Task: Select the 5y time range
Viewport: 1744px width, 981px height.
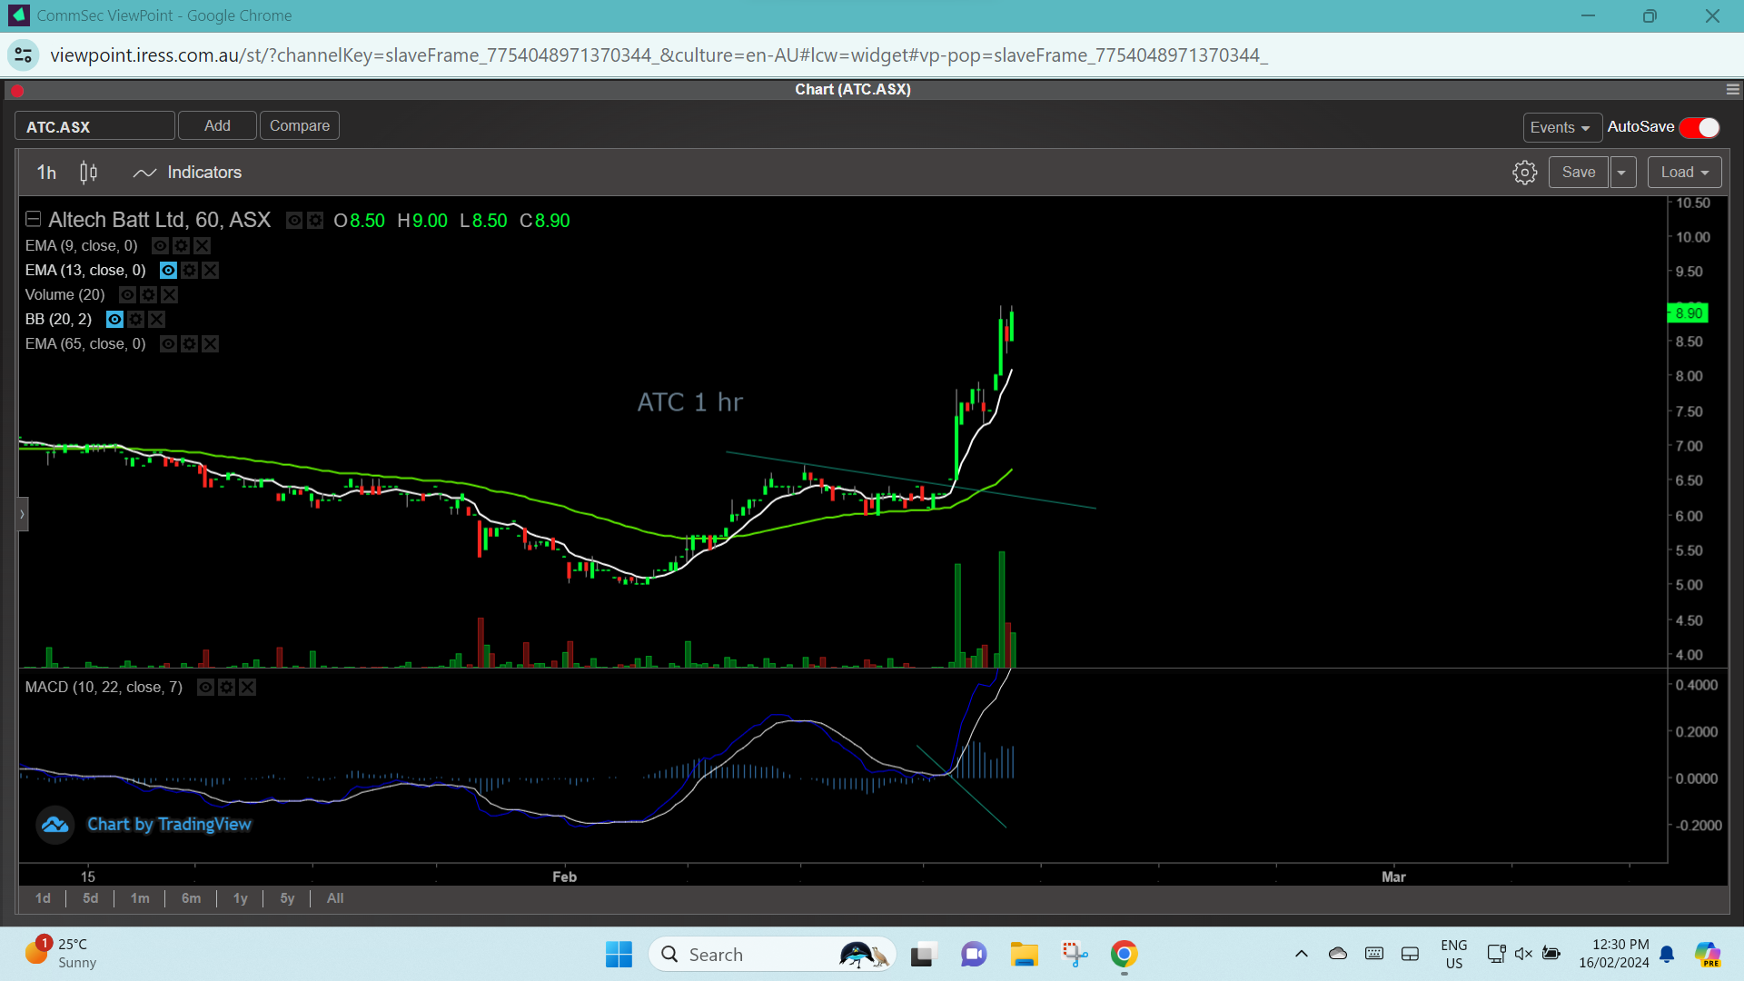Action: [x=287, y=898]
